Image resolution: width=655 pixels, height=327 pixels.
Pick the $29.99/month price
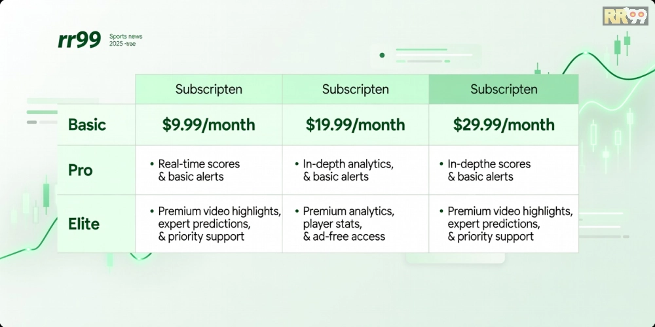504,125
